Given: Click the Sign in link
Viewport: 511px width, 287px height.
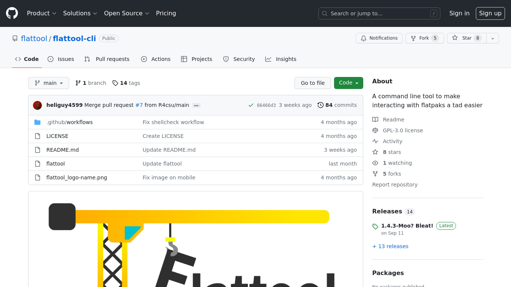Looking at the screenshot, I should (459, 13).
